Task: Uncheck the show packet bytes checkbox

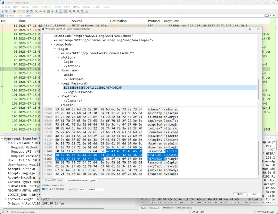Action: click(44, 189)
